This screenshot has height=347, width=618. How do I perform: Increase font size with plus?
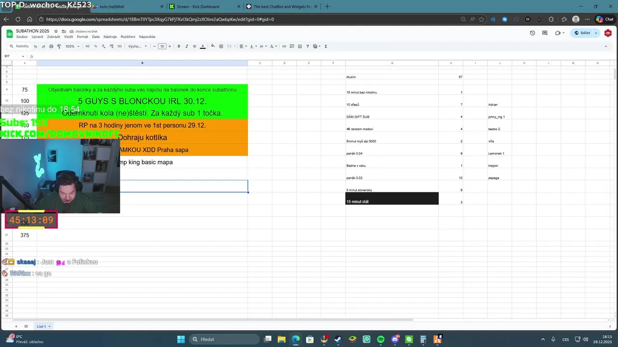(169, 46)
